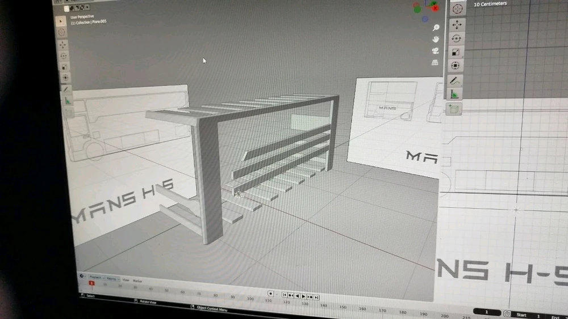The height and width of the screenshot is (319, 568).
Task: Jump to the last frame endpoint button
Action: click(316, 297)
